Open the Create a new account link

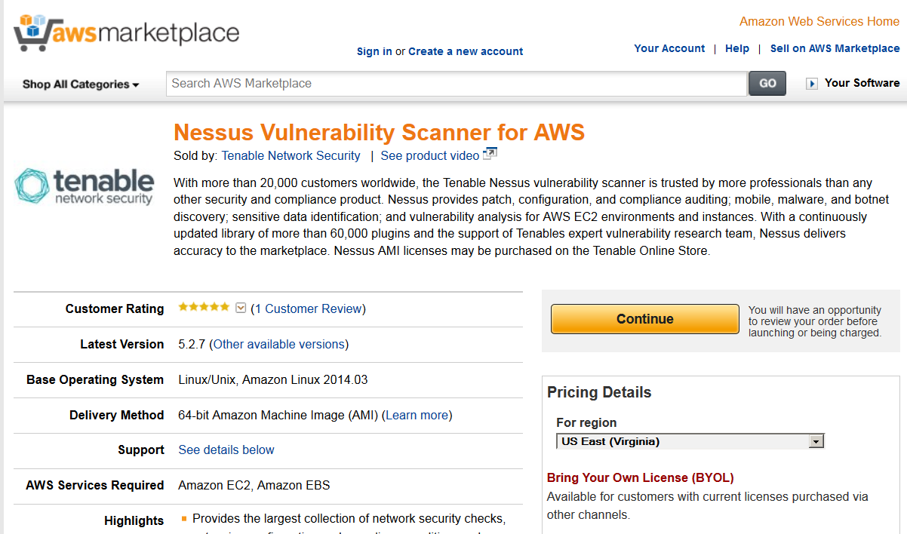466,51
